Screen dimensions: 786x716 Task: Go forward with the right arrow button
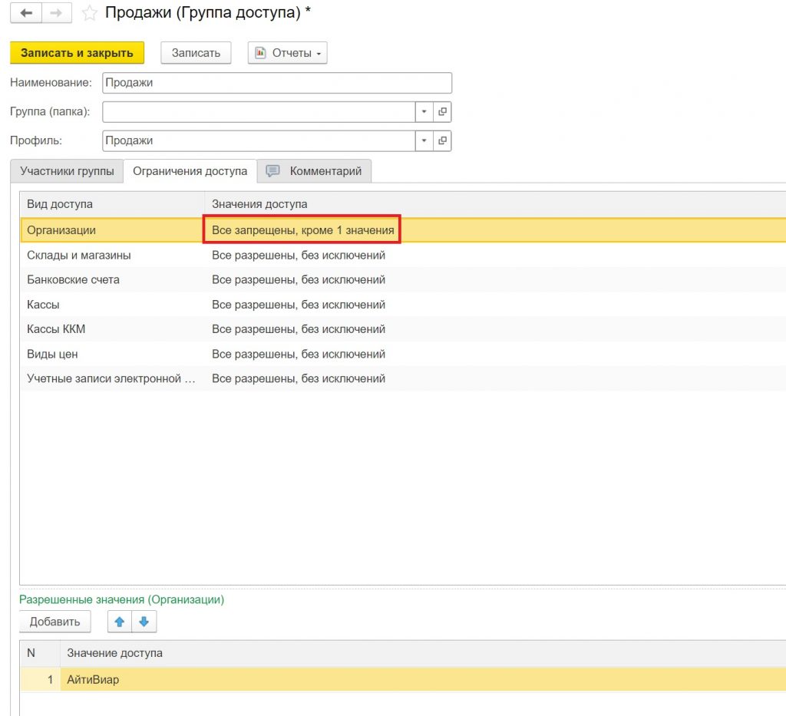point(56,13)
